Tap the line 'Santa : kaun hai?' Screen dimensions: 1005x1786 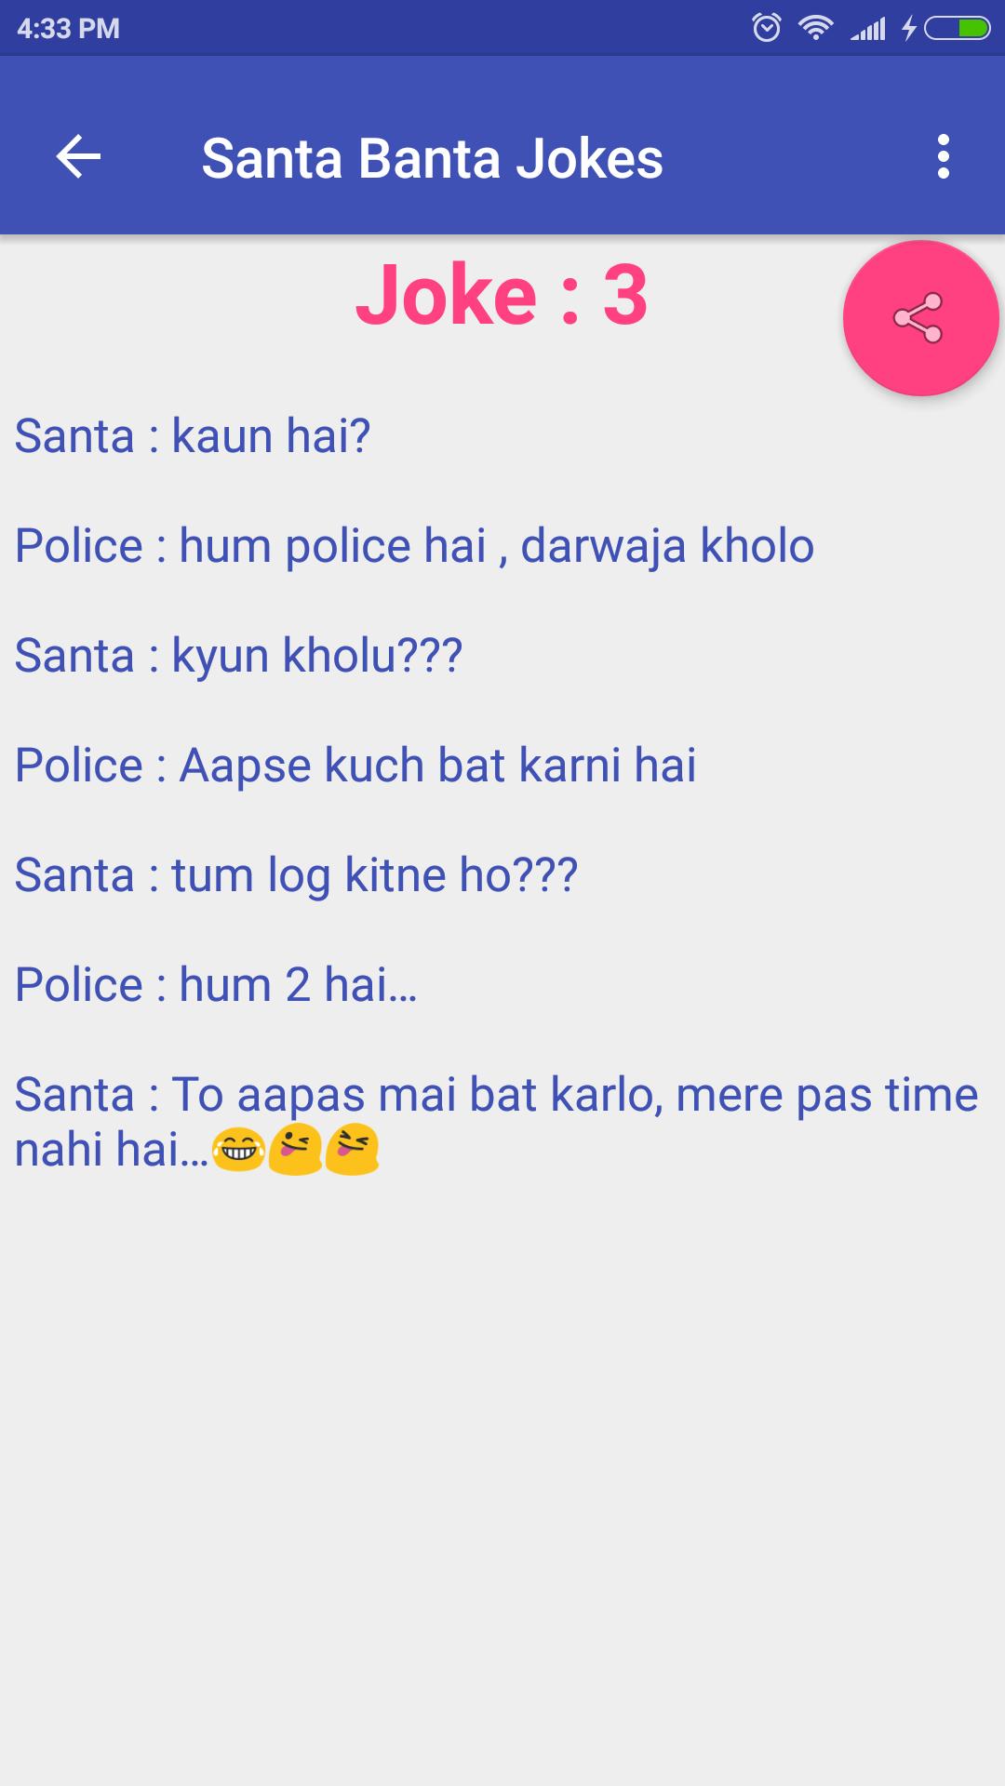click(x=193, y=436)
